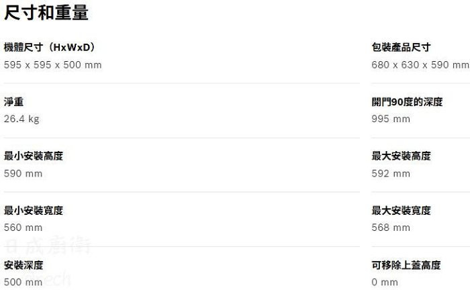Select the 可移除上蓋高度 label
470x290 pixels.
(406, 265)
